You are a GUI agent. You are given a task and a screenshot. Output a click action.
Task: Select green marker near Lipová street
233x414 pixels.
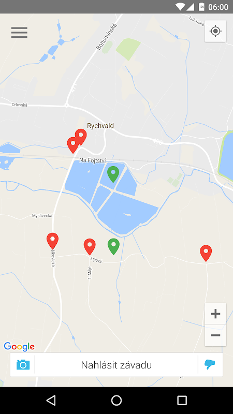[x=113, y=246]
